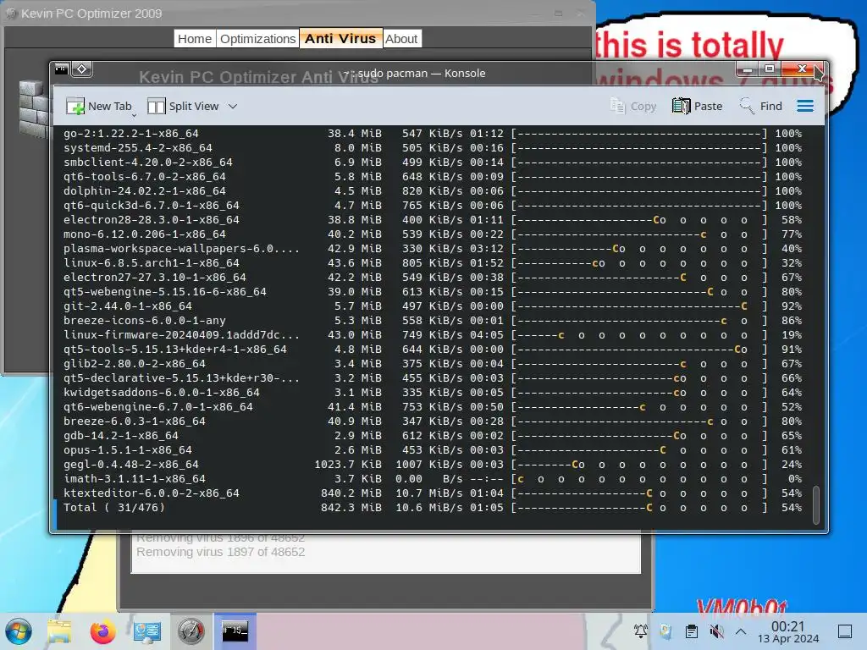Click the mono-6.12.0.206-1-x86_64 line
Image resolution: width=867 pixels, height=650 pixels.
[433, 234]
